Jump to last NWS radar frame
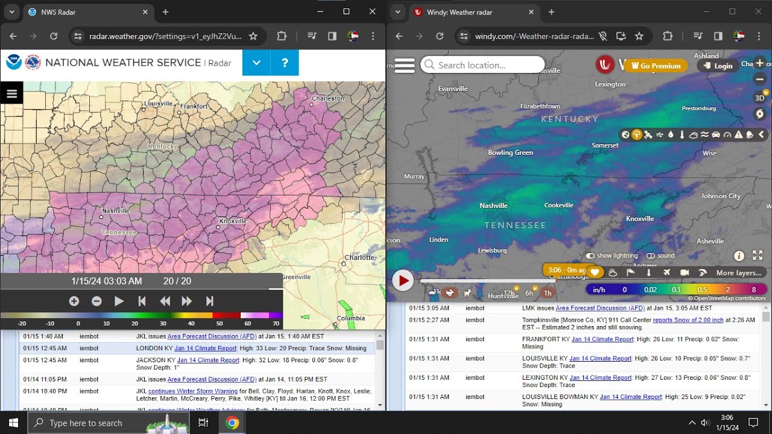772x434 pixels. (209, 301)
